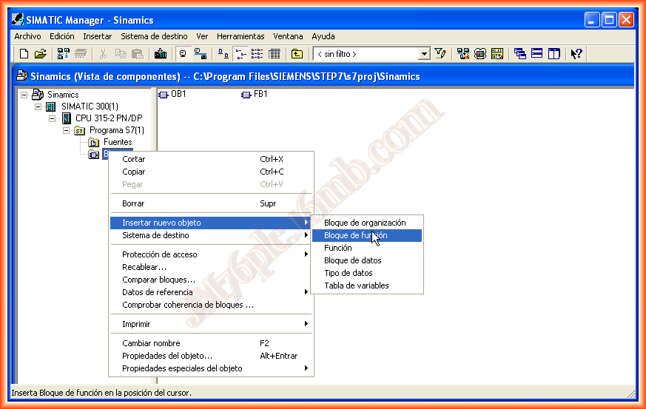The height and width of the screenshot is (409, 646).
Task: Click the Open project folder icon
Action: [40, 54]
